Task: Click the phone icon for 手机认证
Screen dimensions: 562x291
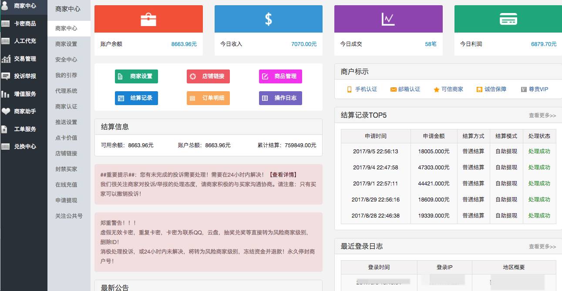Action: [x=349, y=89]
